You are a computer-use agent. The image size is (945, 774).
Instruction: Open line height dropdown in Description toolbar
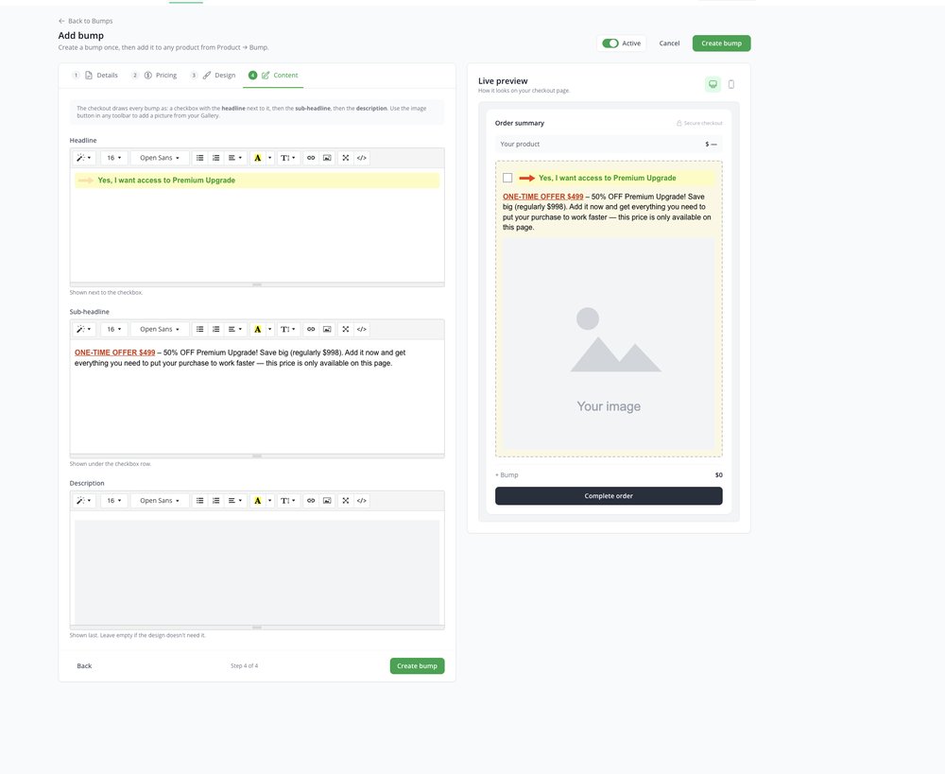click(x=287, y=500)
